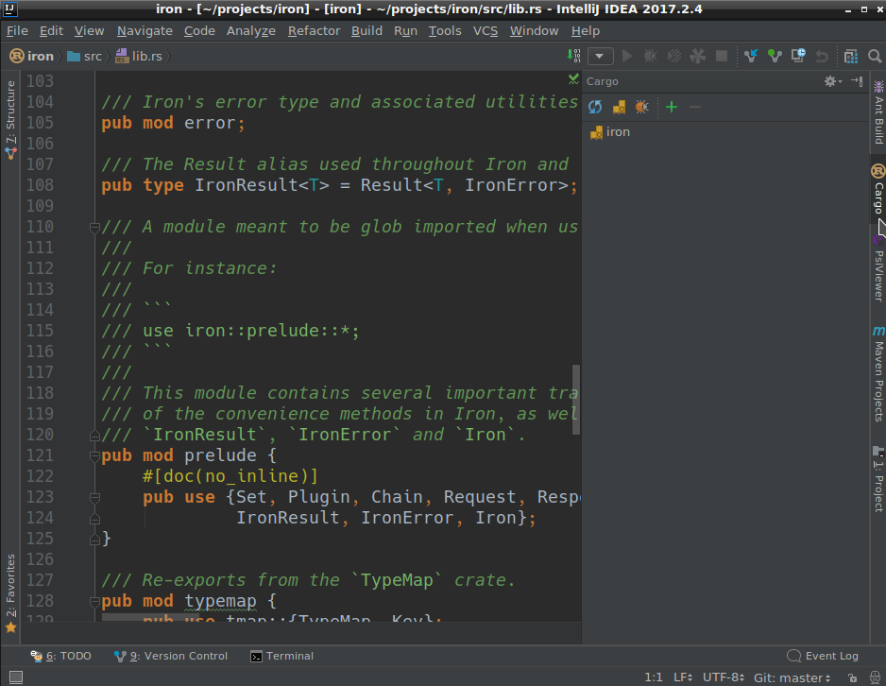
Task: Refresh Cargo projects with the blue arrows
Action: (595, 107)
